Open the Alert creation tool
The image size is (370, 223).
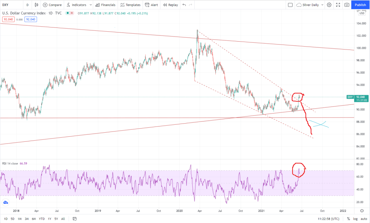tap(151, 5)
